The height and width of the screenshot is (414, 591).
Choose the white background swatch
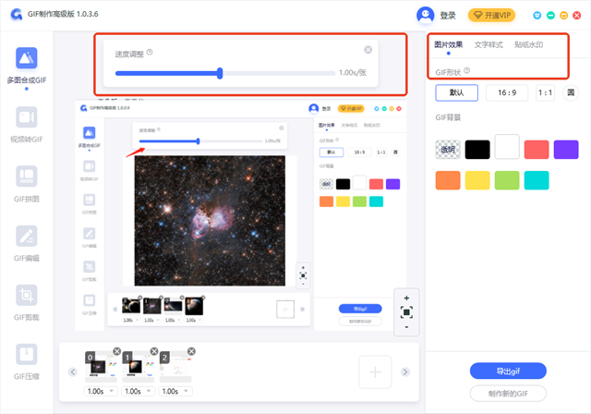(x=507, y=147)
